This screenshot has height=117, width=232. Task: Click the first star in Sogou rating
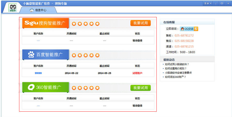coord(74,24)
